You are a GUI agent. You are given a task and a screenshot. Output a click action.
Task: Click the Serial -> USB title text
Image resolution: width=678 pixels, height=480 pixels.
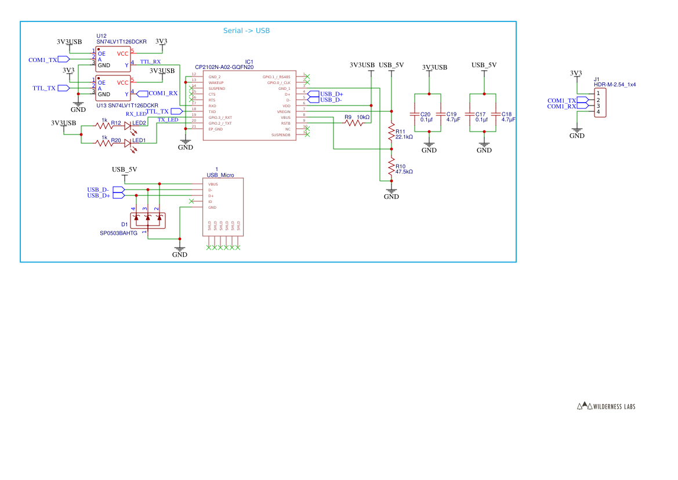pyautogui.click(x=246, y=30)
